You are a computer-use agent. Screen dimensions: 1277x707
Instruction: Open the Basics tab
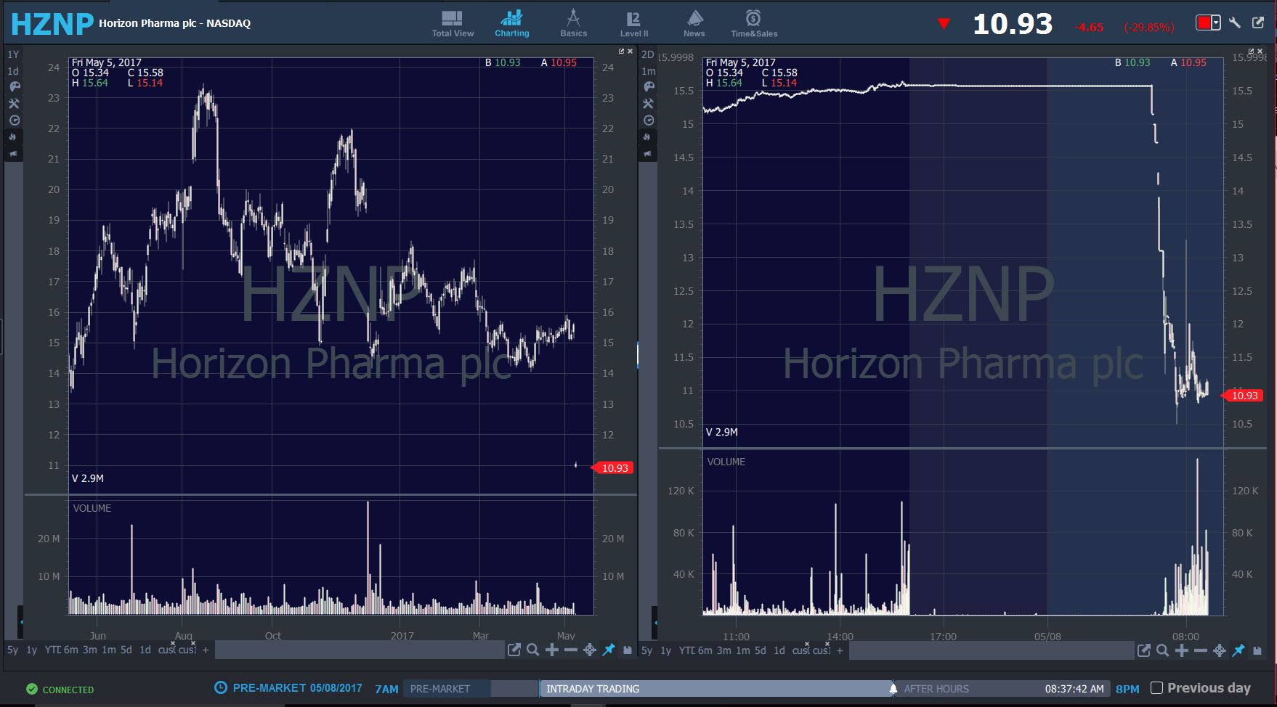[573, 23]
